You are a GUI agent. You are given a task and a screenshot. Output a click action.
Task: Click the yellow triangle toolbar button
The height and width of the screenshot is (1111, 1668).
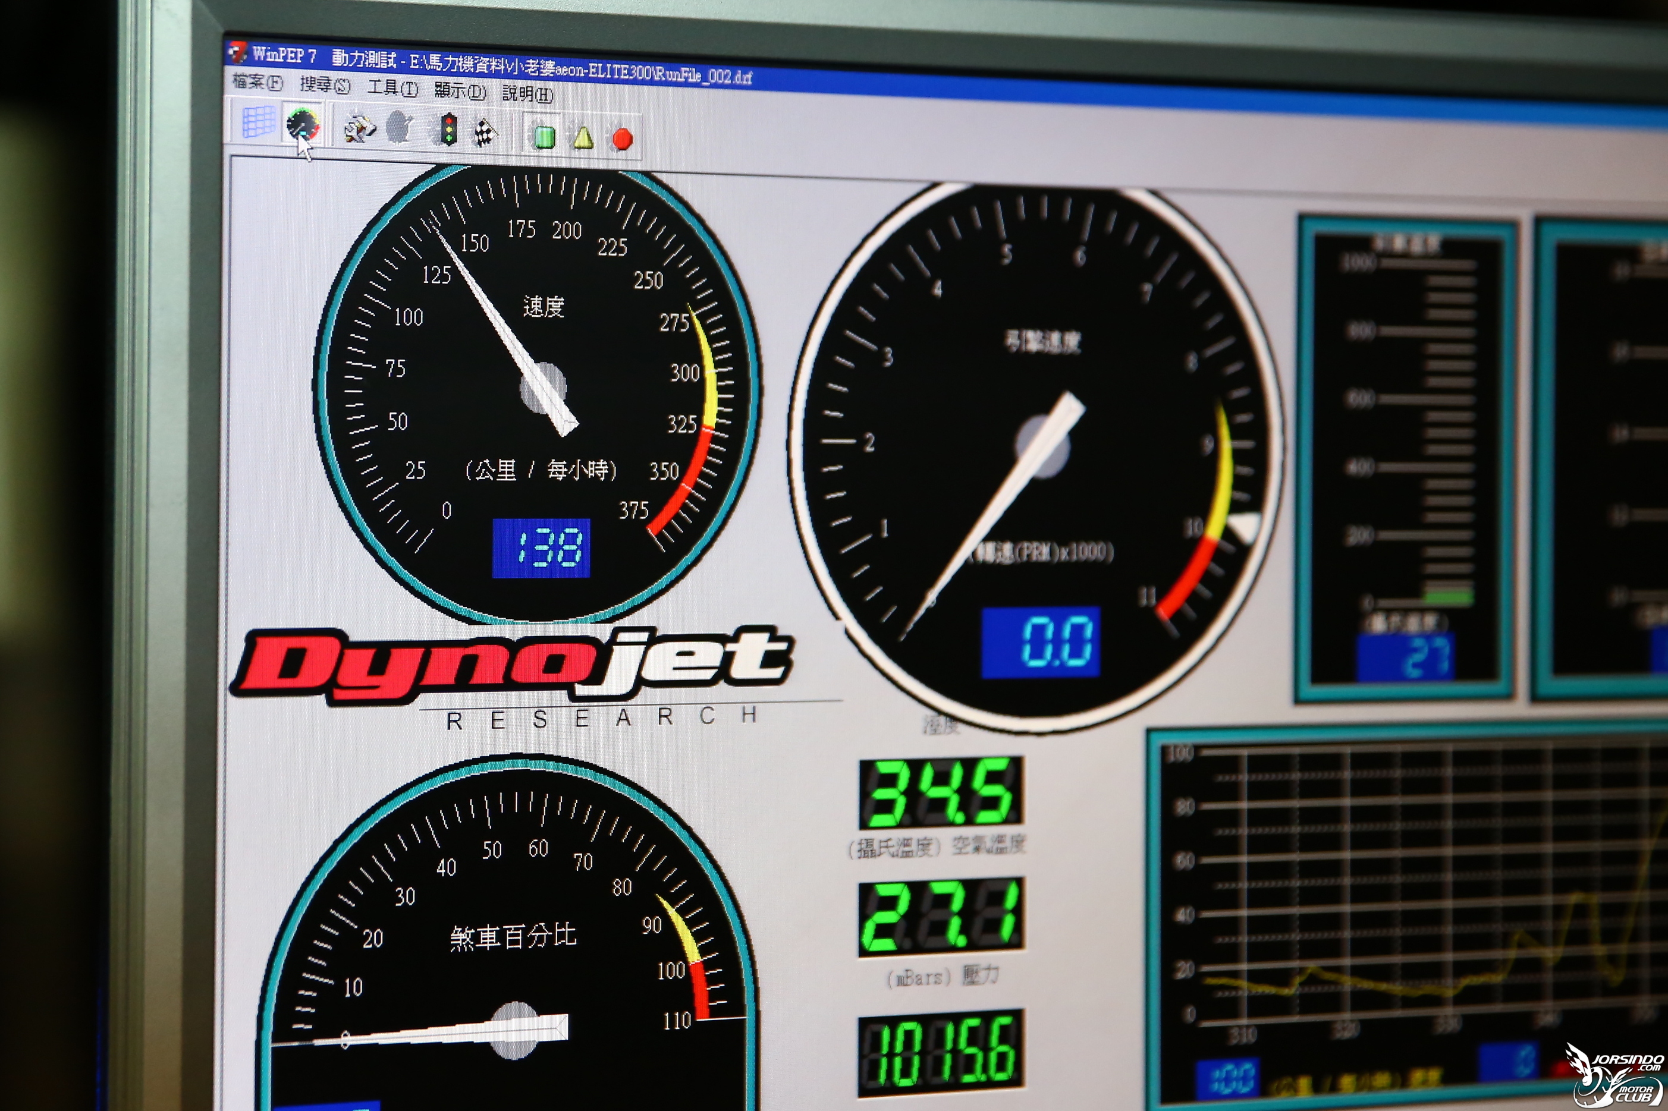click(582, 137)
